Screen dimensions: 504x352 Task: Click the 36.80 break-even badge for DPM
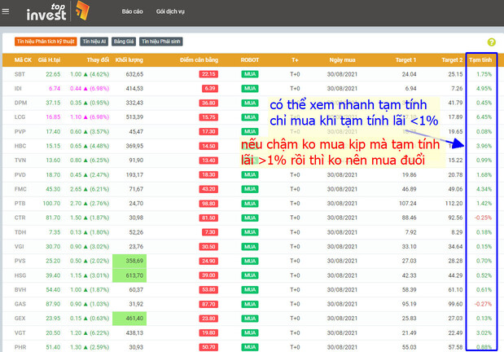[208, 103]
